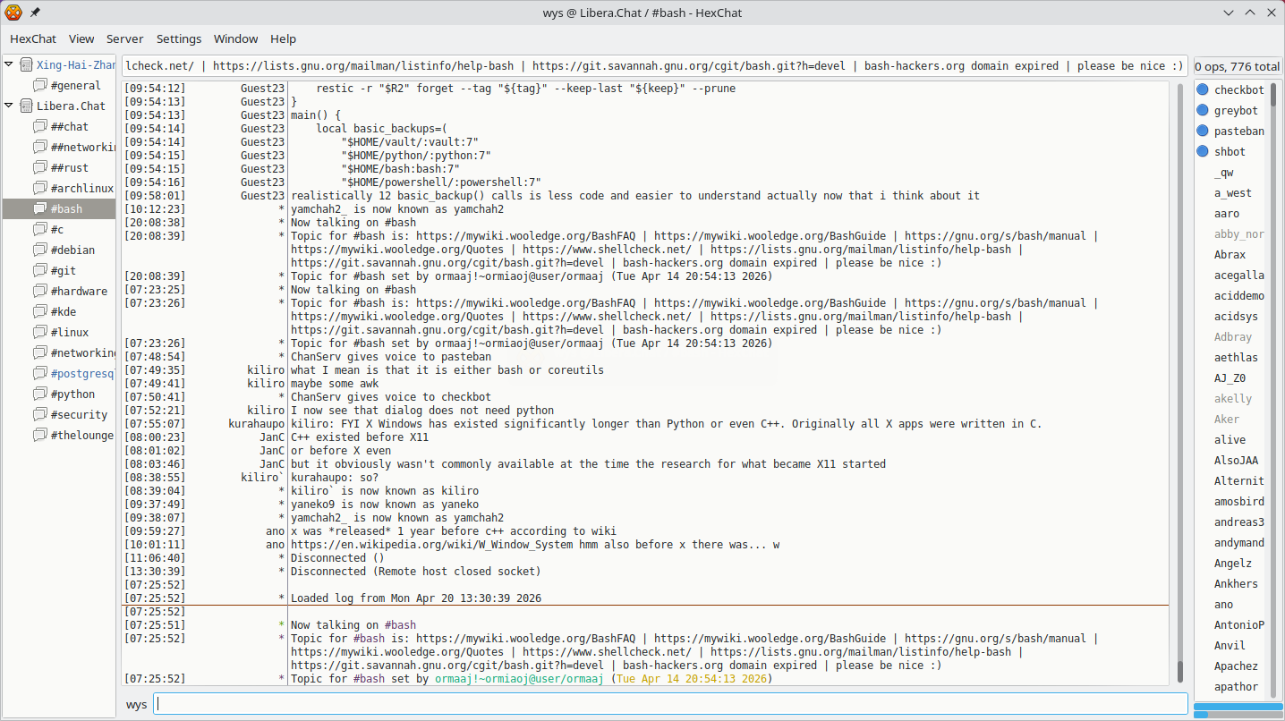Collapse the Libera.Chat server tree

coord(9,106)
